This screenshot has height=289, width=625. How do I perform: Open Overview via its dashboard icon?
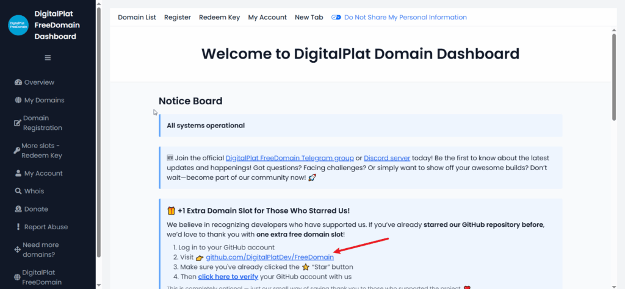pyautogui.click(x=18, y=82)
